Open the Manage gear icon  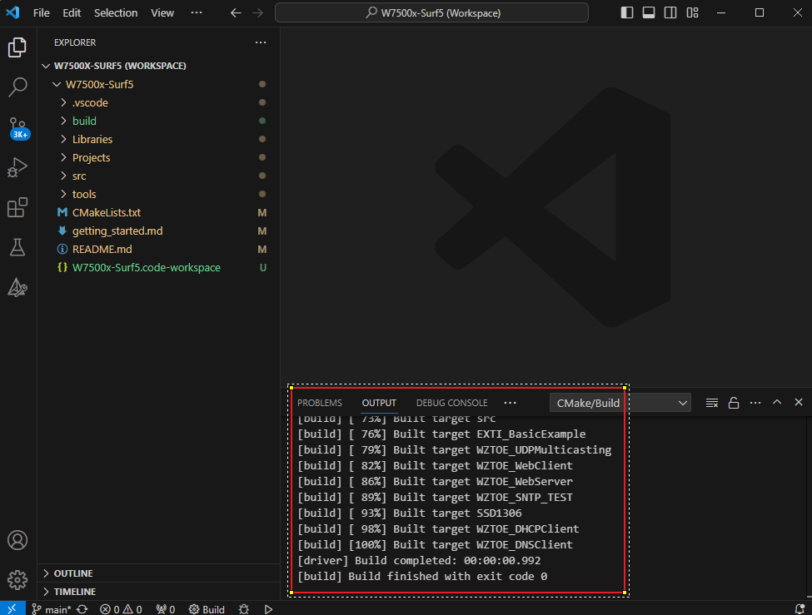coord(17,580)
